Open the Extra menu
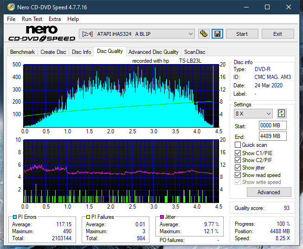The height and width of the screenshot is (249, 303). click(55, 19)
